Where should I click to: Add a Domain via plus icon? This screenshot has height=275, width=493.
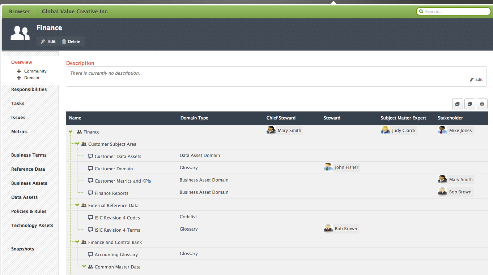[19, 78]
